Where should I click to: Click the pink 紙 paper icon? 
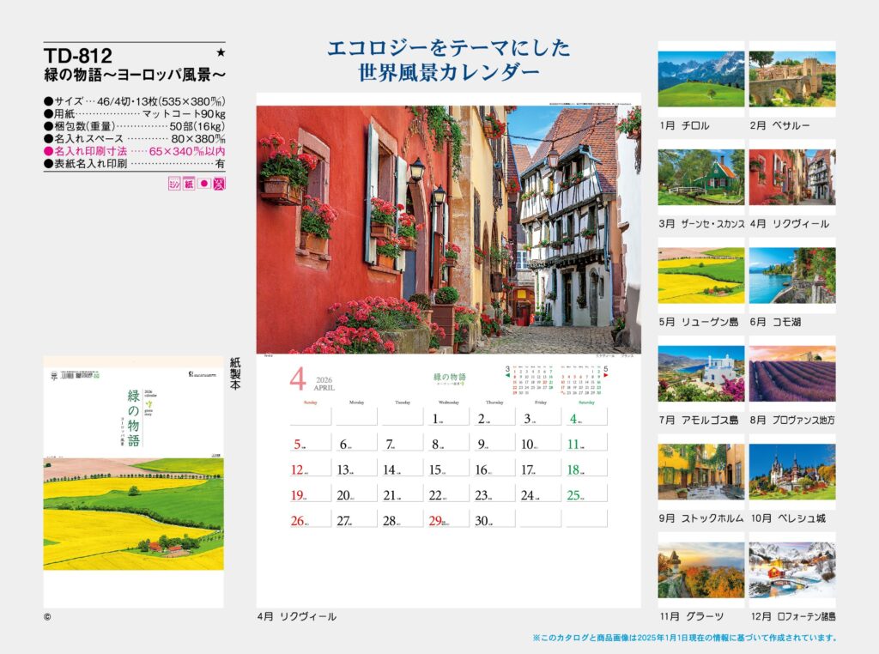pos(189,184)
